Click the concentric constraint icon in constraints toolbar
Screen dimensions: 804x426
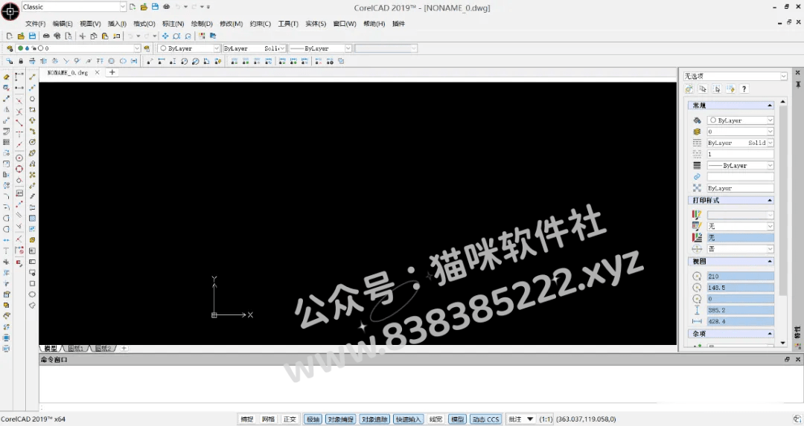(111, 61)
